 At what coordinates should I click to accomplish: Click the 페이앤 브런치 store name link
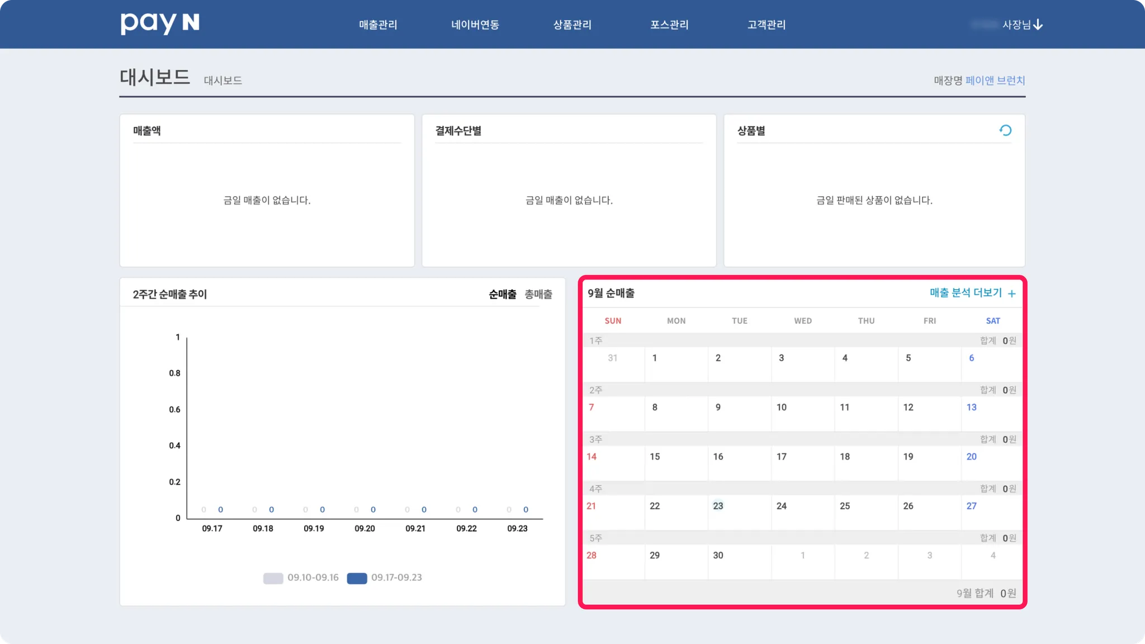[x=995, y=80]
